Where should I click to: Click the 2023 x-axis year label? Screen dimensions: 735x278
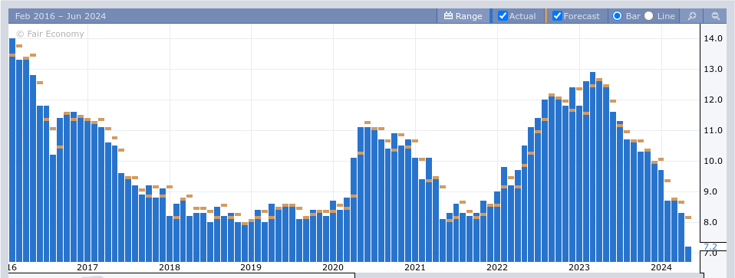(x=579, y=268)
